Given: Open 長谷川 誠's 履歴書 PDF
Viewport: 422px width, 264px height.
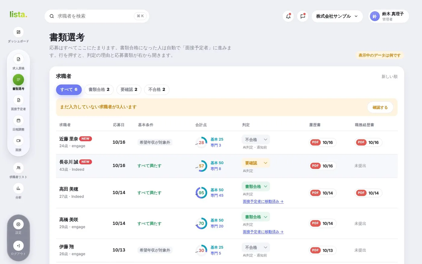Looking at the screenshot, I should (323, 166).
